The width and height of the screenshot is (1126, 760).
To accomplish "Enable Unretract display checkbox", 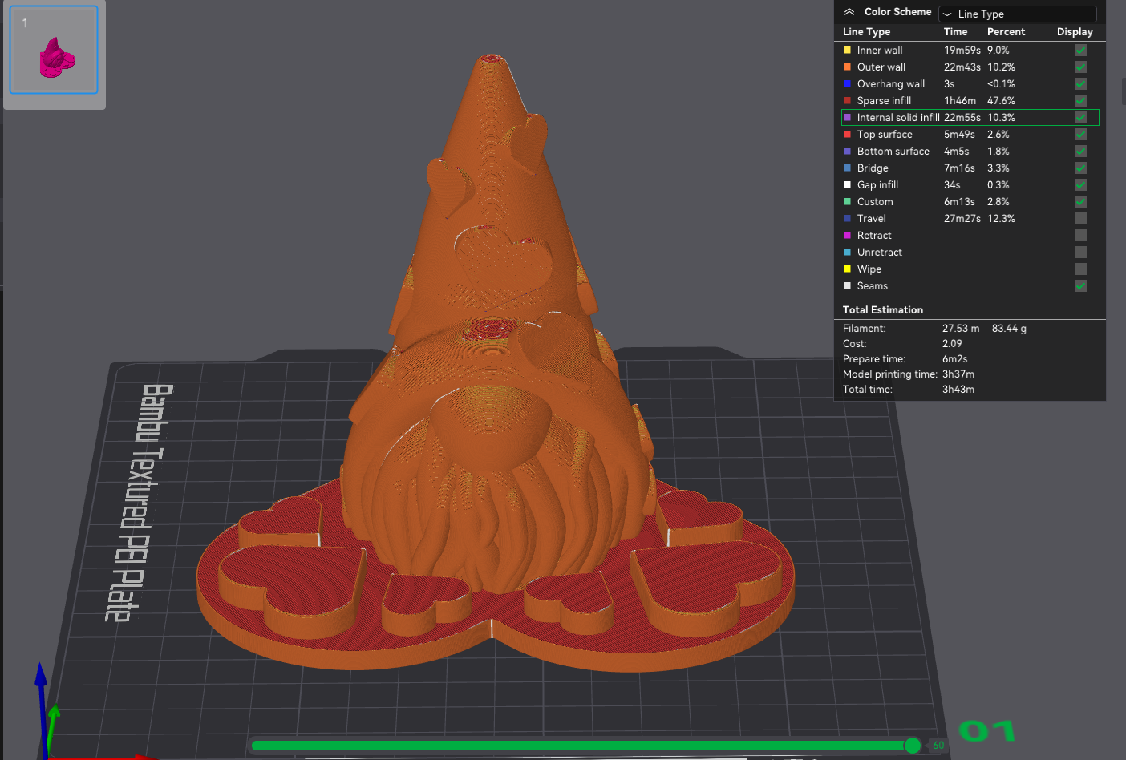I will [1080, 252].
